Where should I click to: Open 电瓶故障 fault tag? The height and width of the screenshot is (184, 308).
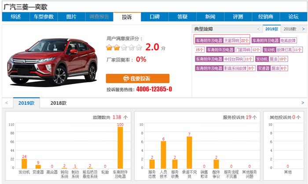point(274,40)
